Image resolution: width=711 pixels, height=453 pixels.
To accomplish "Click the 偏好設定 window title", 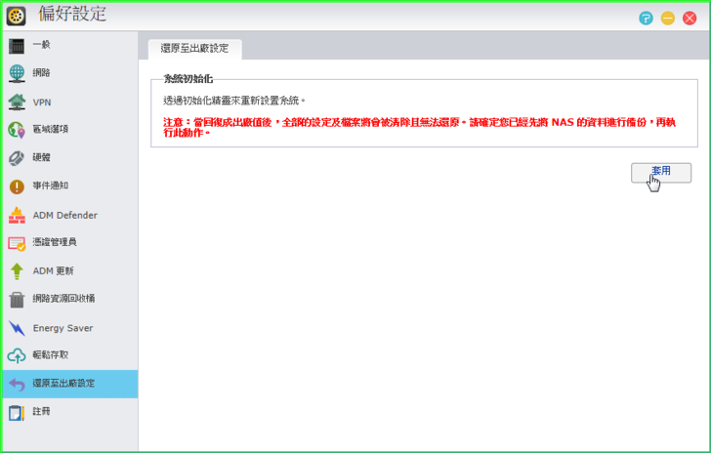I will tap(72, 14).
